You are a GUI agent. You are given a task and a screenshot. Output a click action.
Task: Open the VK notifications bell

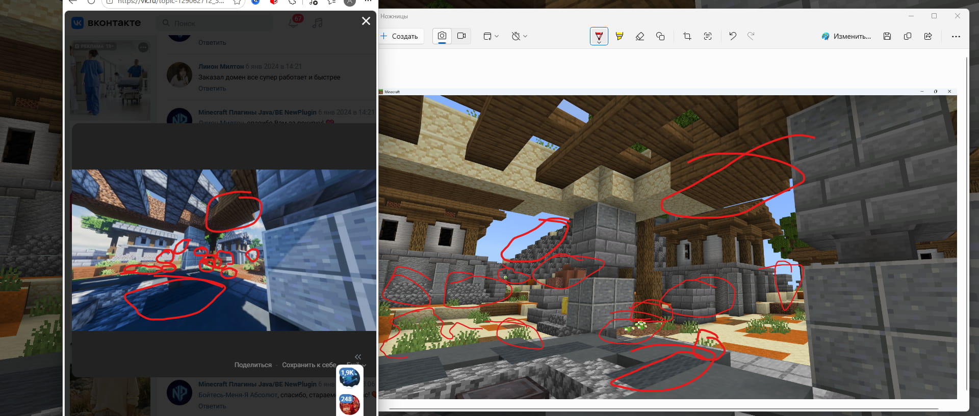pyautogui.click(x=294, y=22)
